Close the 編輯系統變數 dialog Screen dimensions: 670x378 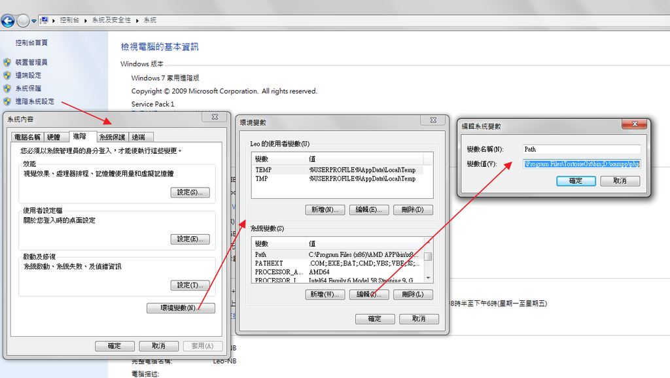(635, 124)
